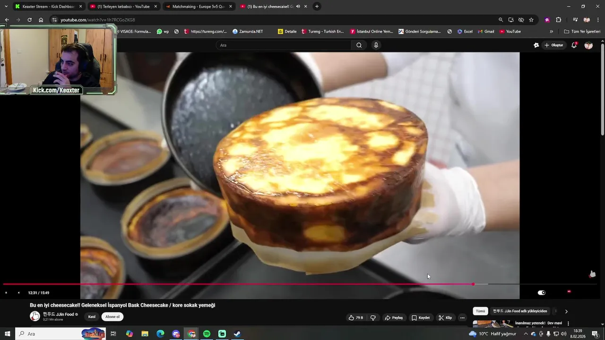Click the progress bar scrubber handle

click(473, 284)
